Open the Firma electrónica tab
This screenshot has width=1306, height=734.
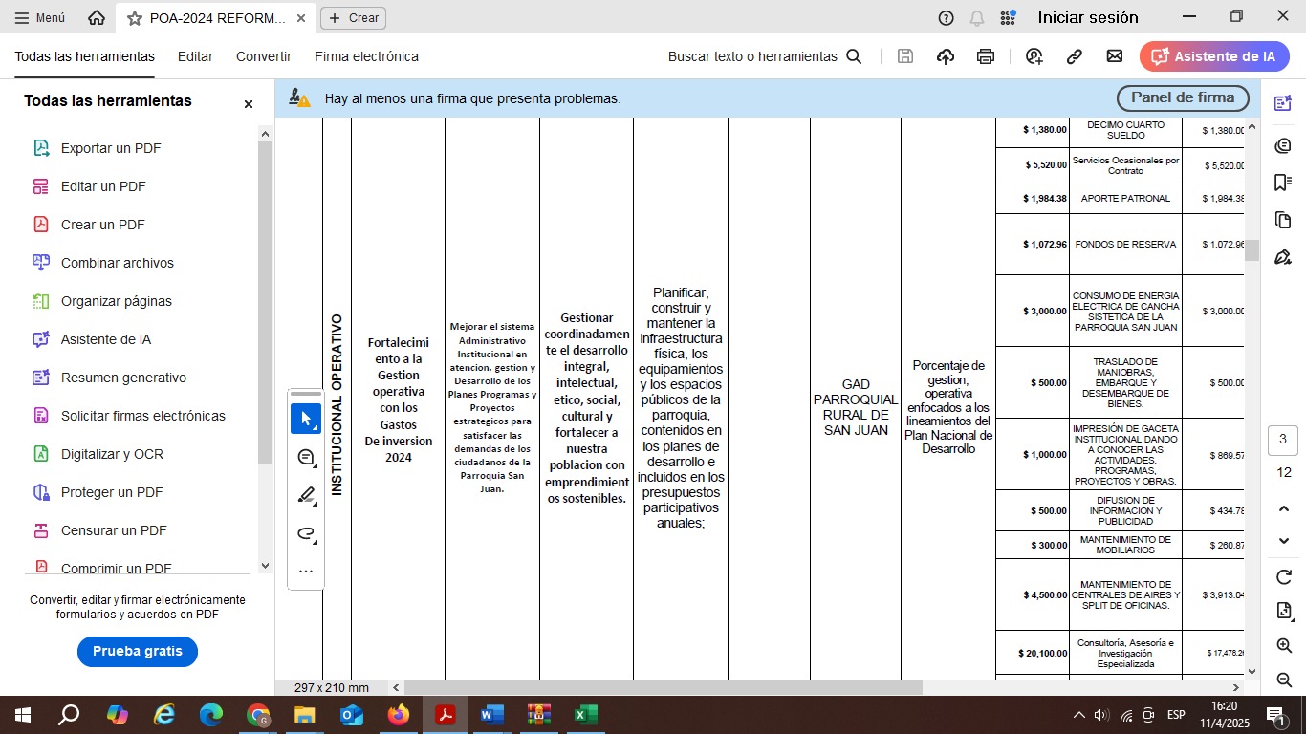pyautogui.click(x=366, y=56)
